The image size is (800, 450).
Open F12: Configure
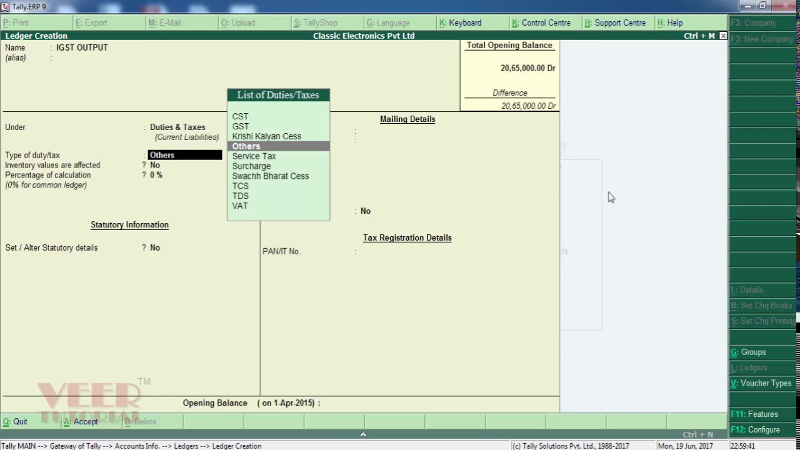click(x=763, y=430)
